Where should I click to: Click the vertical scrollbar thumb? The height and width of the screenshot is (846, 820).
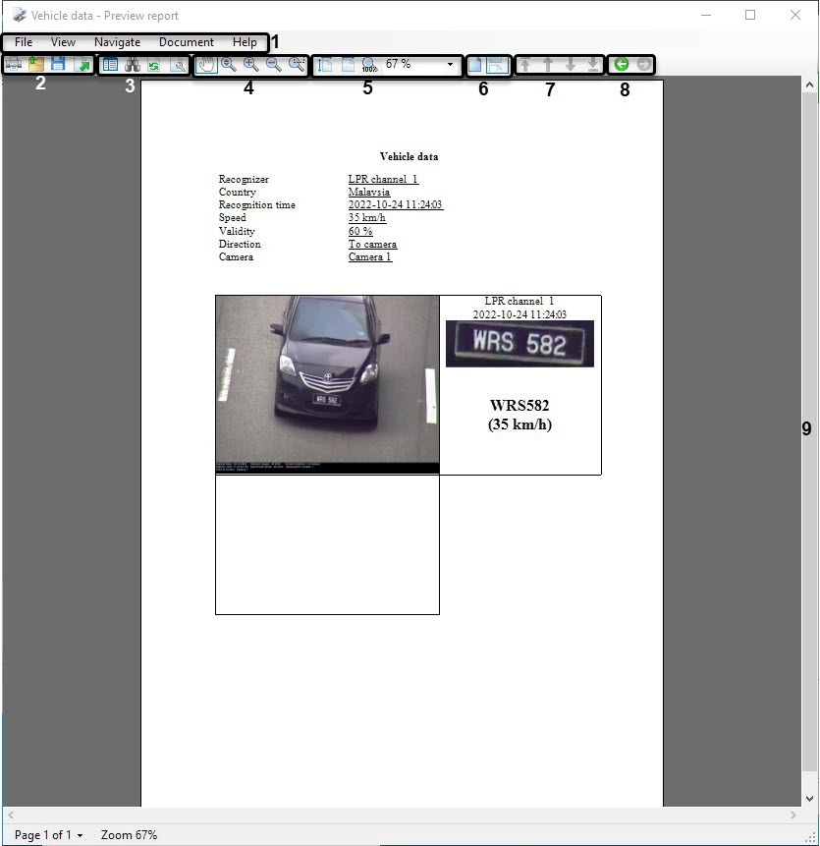tap(808, 431)
